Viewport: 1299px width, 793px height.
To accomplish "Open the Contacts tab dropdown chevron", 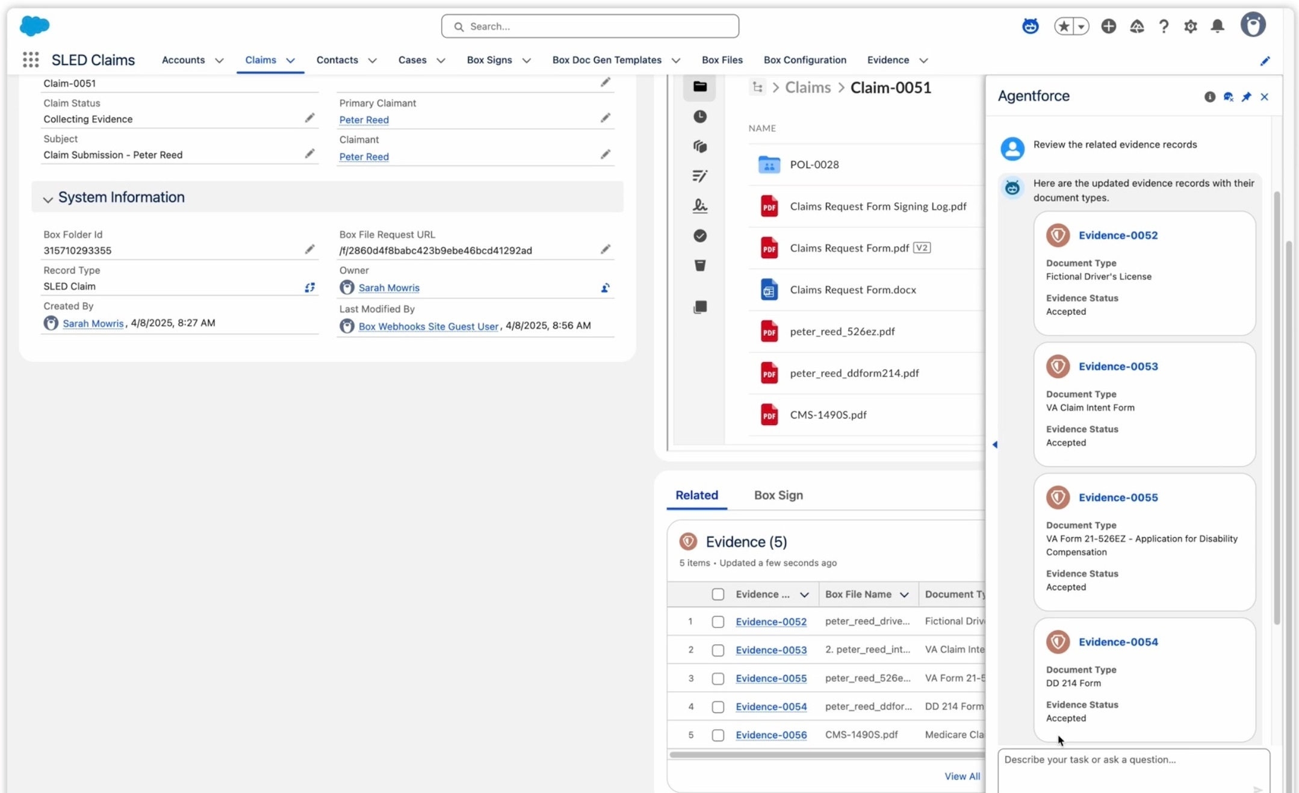I will click(x=372, y=60).
